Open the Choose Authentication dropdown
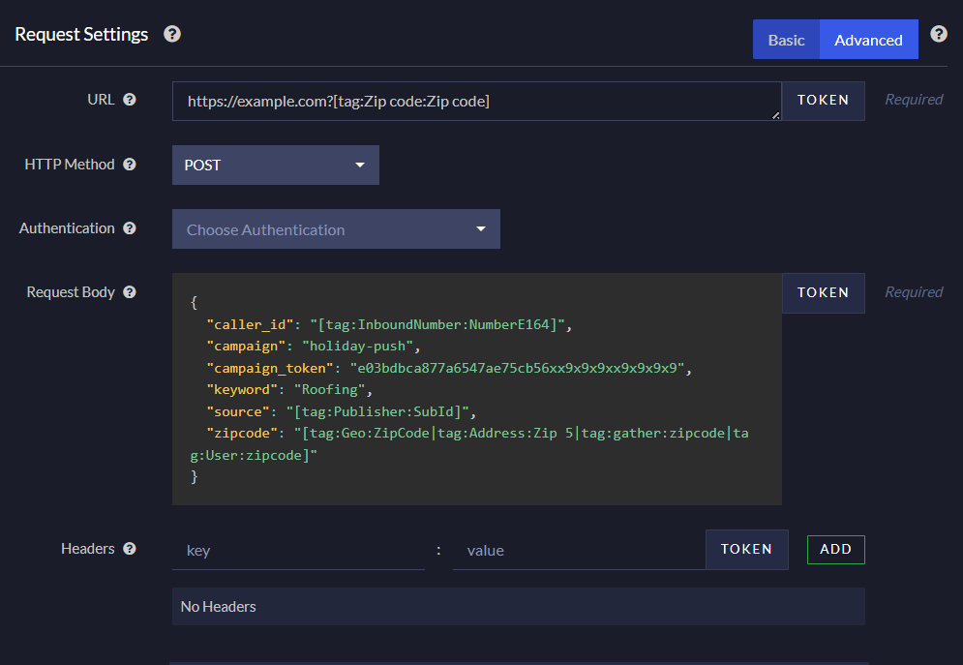Screen dimensions: 963x665 point(336,229)
